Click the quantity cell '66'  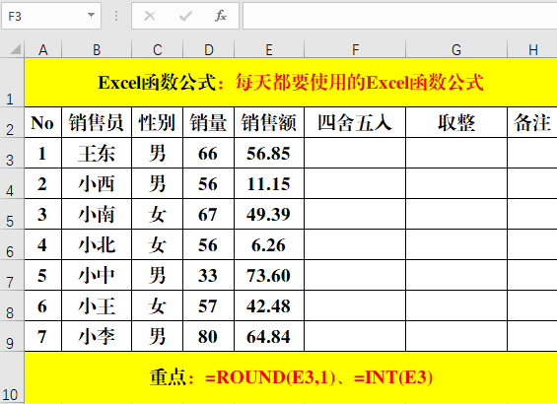coord(209,153)
